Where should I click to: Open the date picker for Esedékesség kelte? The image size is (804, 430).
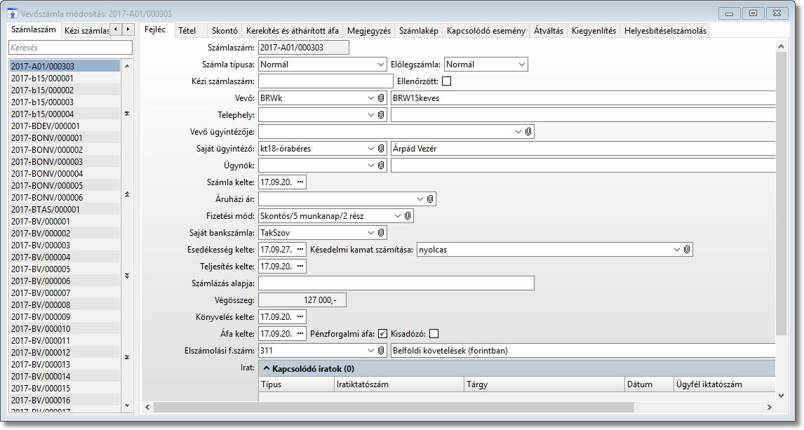[x=300, y=250]
